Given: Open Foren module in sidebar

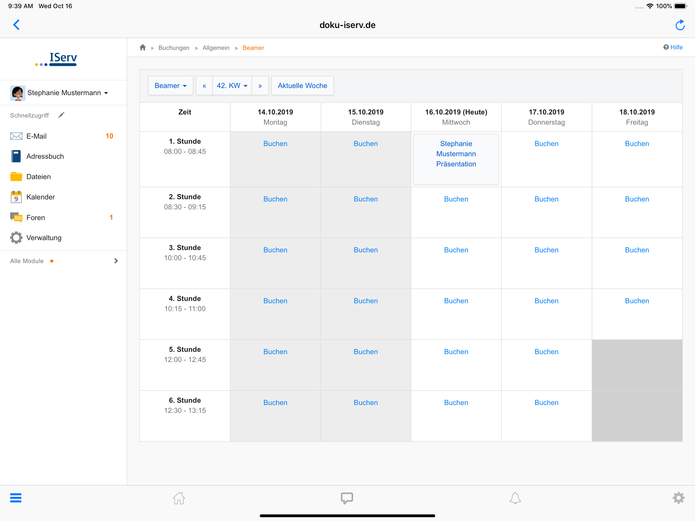Looking at the screenshot, I should tap(36, 218).
